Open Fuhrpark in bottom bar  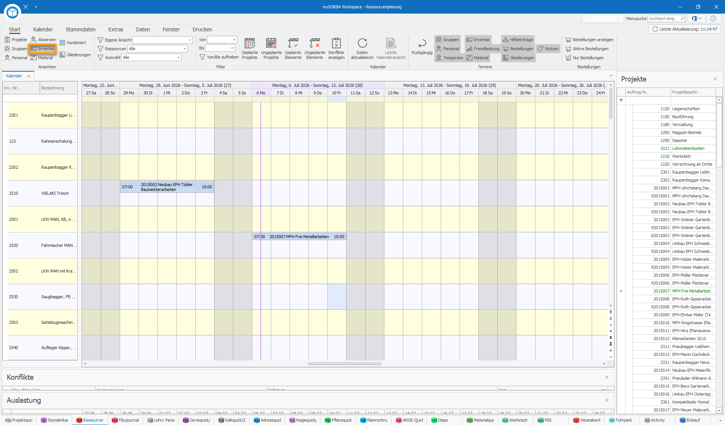click(x=621, y=420)
